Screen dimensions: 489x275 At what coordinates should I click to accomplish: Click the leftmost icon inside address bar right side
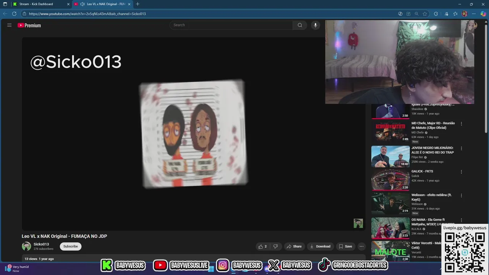tap(400, 14)
